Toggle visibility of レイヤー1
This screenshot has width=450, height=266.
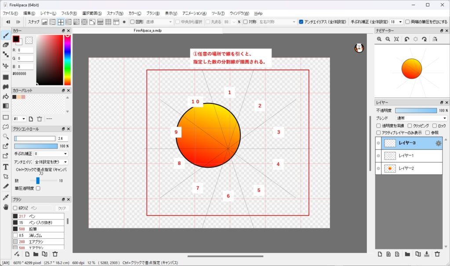click(379, 156)
